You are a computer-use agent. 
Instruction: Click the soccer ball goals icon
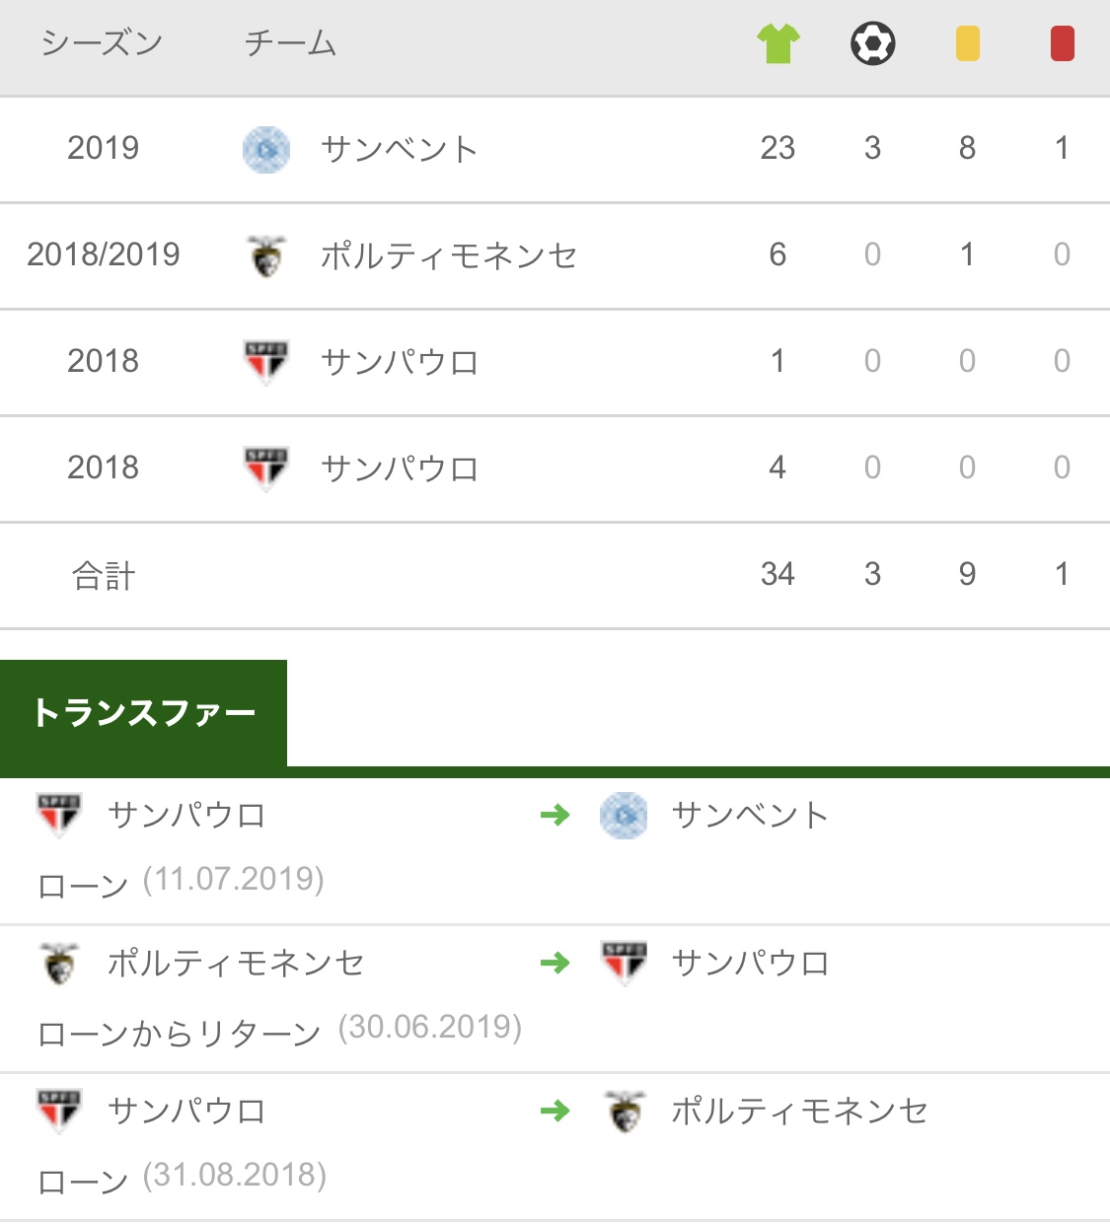[x=872, y=44]
